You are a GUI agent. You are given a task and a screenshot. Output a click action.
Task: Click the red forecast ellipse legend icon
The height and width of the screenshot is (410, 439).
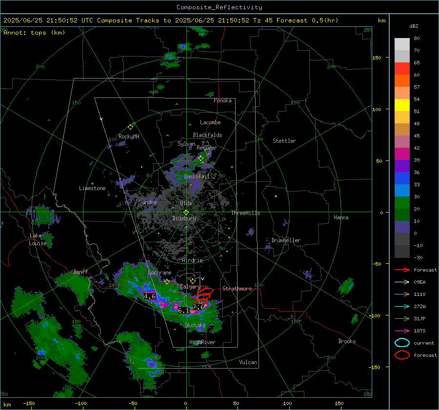click(402, 355)
